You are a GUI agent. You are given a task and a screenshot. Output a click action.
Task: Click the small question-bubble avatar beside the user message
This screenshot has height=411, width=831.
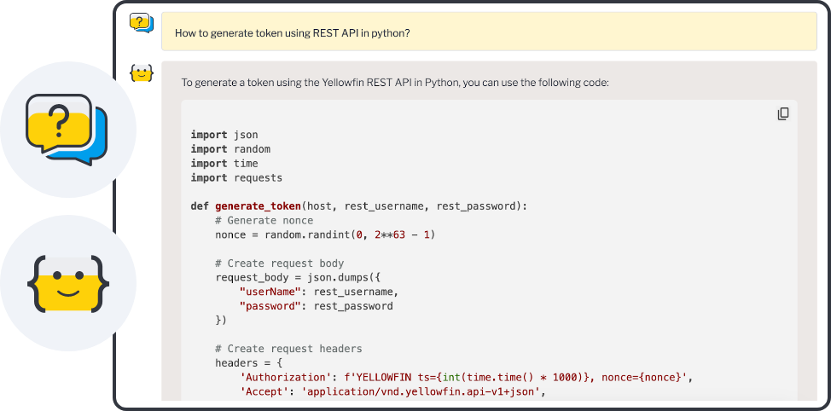[142, 23]
